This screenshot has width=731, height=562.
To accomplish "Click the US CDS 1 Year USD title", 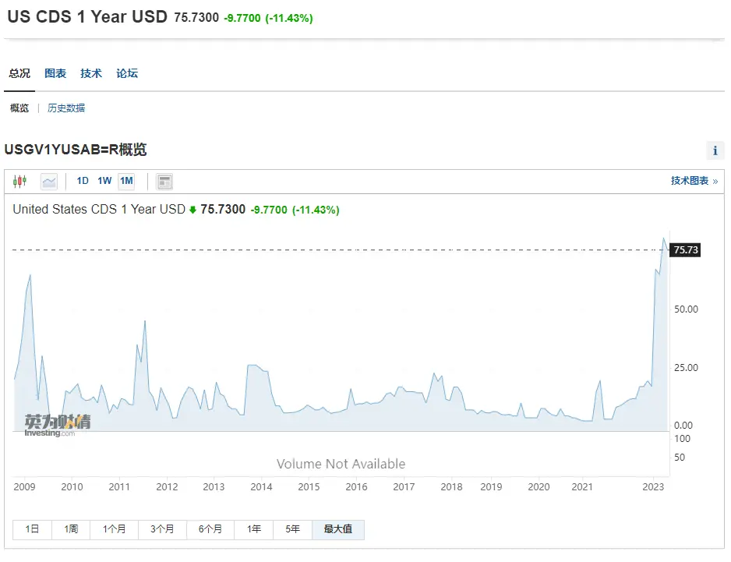I will coord(87,17).
